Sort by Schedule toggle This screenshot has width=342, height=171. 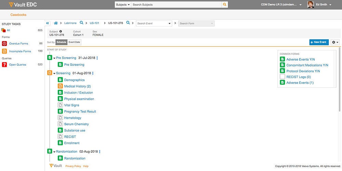coord(61,42)
